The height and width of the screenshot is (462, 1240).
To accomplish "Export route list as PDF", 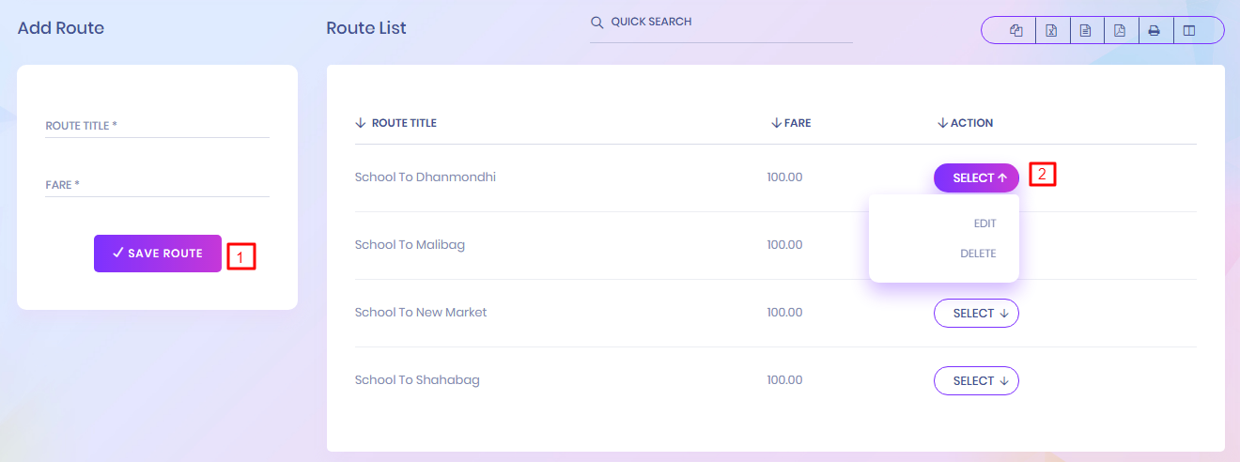I will pos(1120,31).
